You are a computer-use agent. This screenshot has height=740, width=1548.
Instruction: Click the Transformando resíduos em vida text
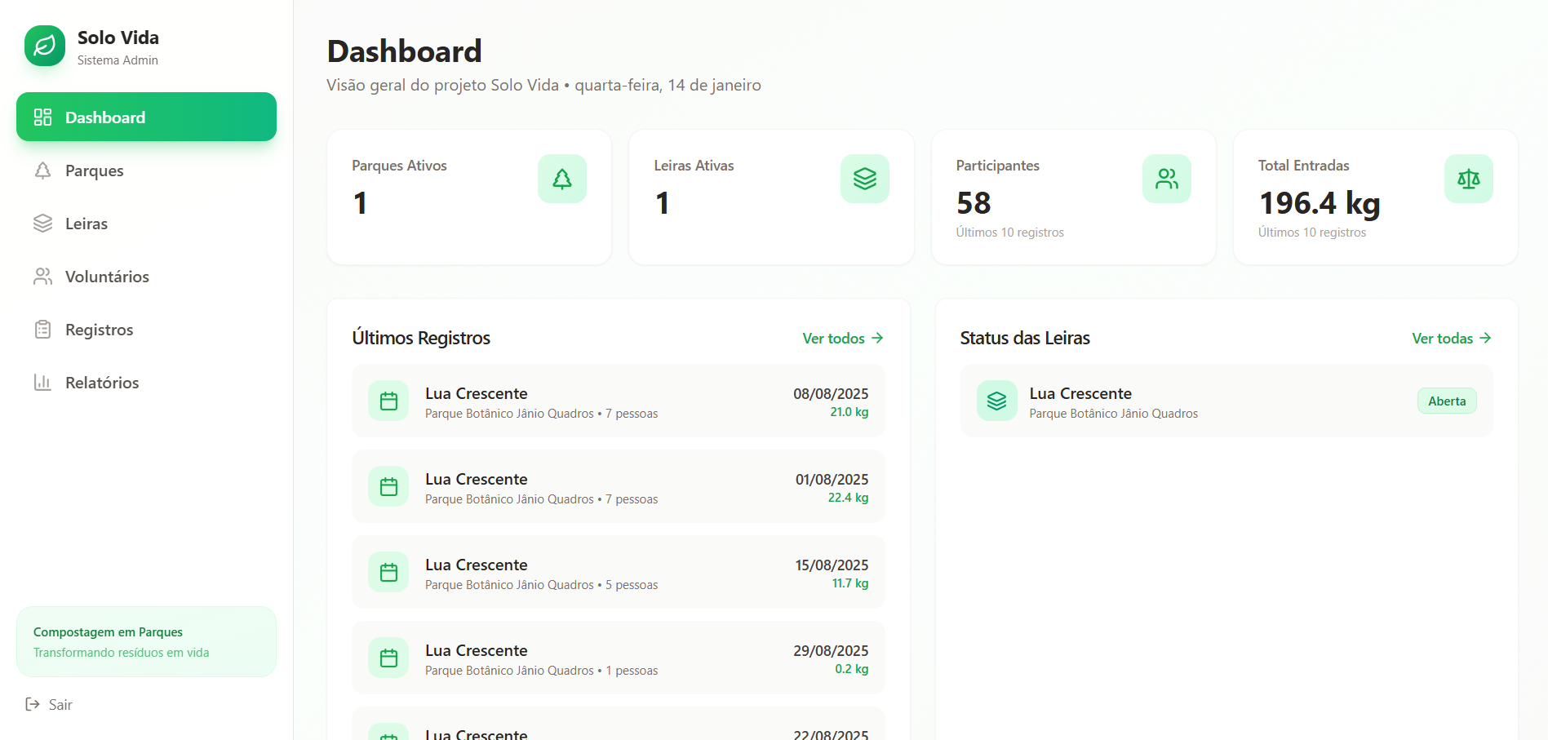(121, 653)
